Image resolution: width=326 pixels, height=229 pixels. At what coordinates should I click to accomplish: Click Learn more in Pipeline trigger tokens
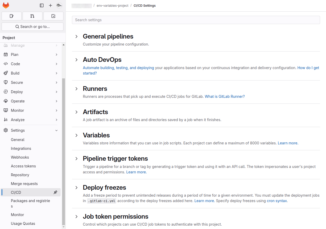pyautogui.click(x=136, y=172)
